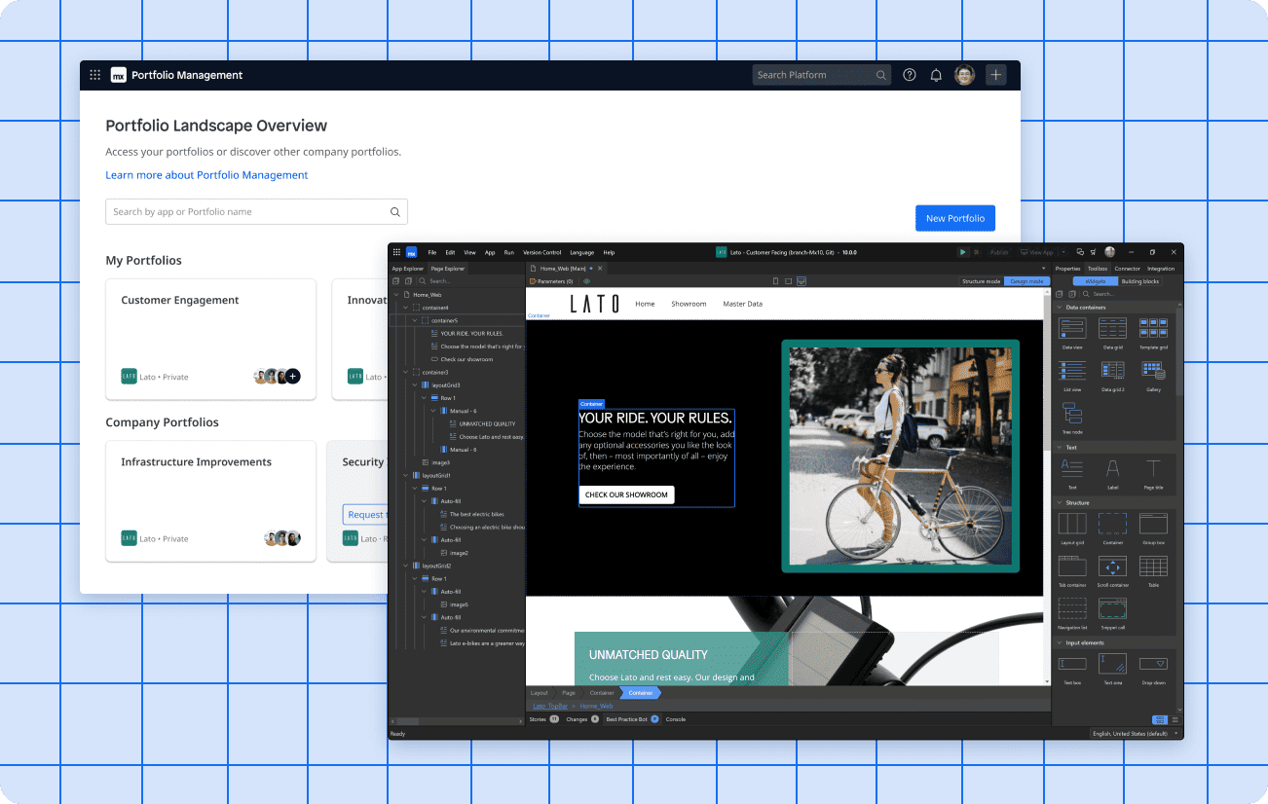Switch the editor to Structure mode

click(981, 281)
